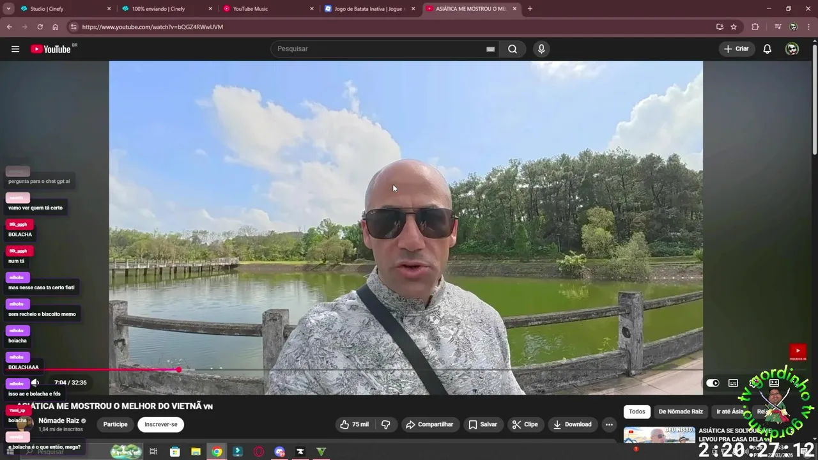Open File Explorer from taskbar
Screen dimensions: 818x460
point(196,452)
